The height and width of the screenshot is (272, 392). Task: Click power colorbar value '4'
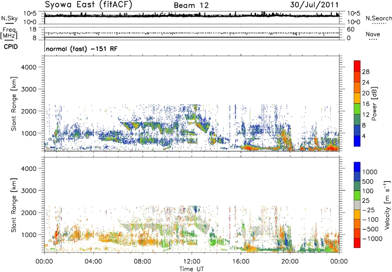pyautogui.click(x=364, y=136)
